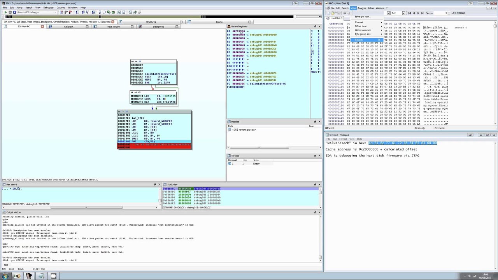498x280 pixels.
Task: Close the Output window panel
Action: 319,212
